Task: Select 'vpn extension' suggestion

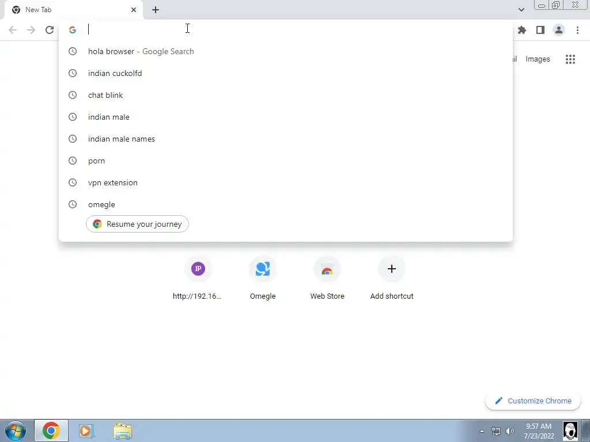Action: click(x=286, y=182)
